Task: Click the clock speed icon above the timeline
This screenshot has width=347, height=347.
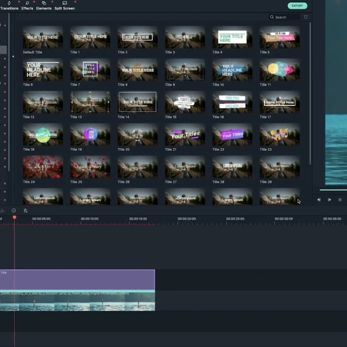Action: tap(14, 211)
